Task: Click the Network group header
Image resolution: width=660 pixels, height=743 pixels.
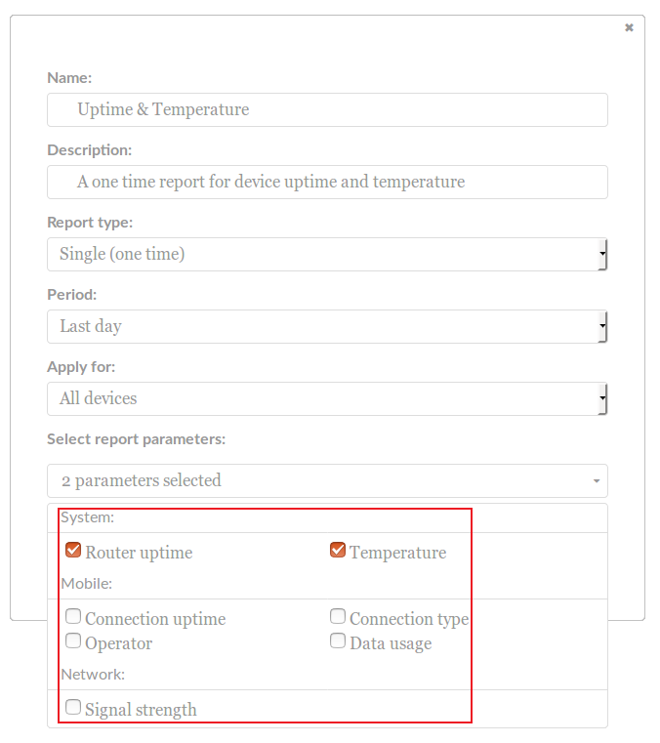Action: (93, 674)
